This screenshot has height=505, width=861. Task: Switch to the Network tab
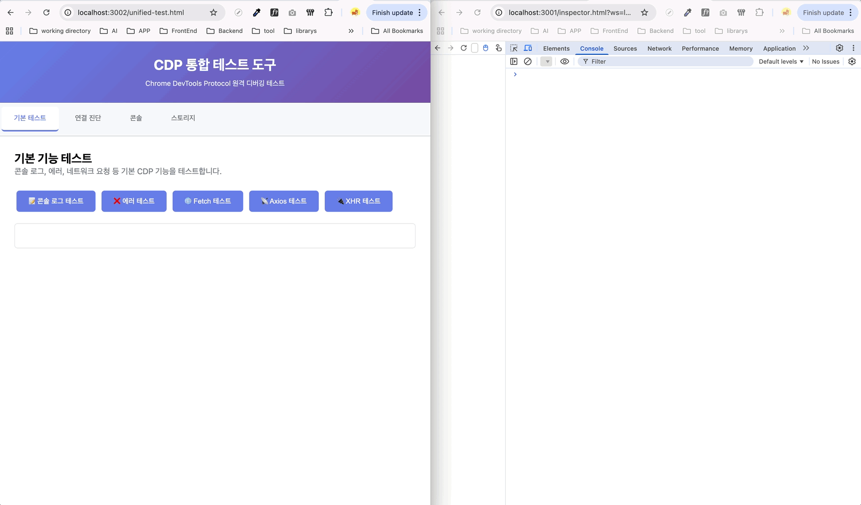tap(659, 48)
